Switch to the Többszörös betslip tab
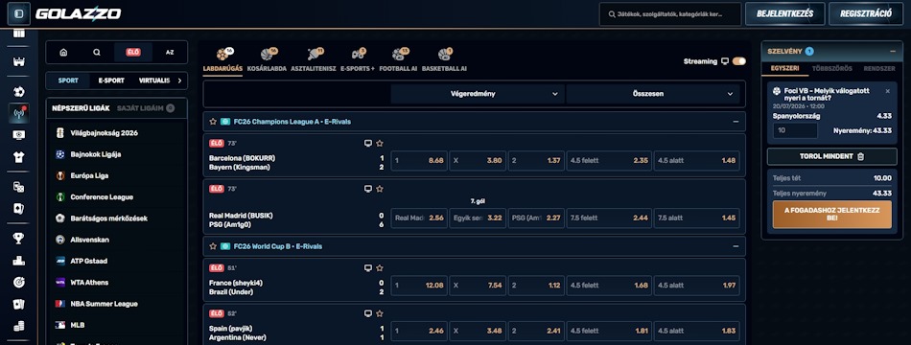911x345 pixels. [x=832, y=69]
